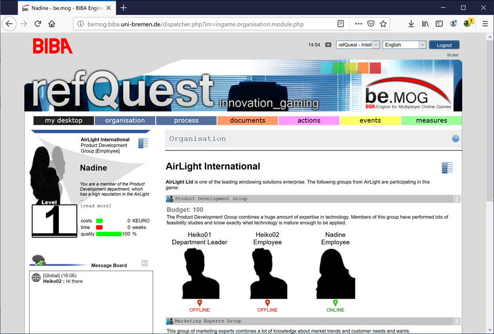Click the Product Development Group people icon
Viewport: 494px width, 334px height.
(170, 199)
